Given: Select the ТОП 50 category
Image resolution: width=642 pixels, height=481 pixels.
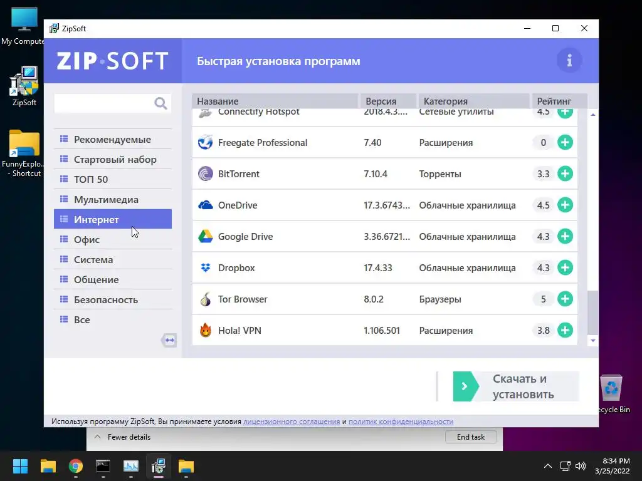Looking at the screenshot, I should tap(113, 179).
